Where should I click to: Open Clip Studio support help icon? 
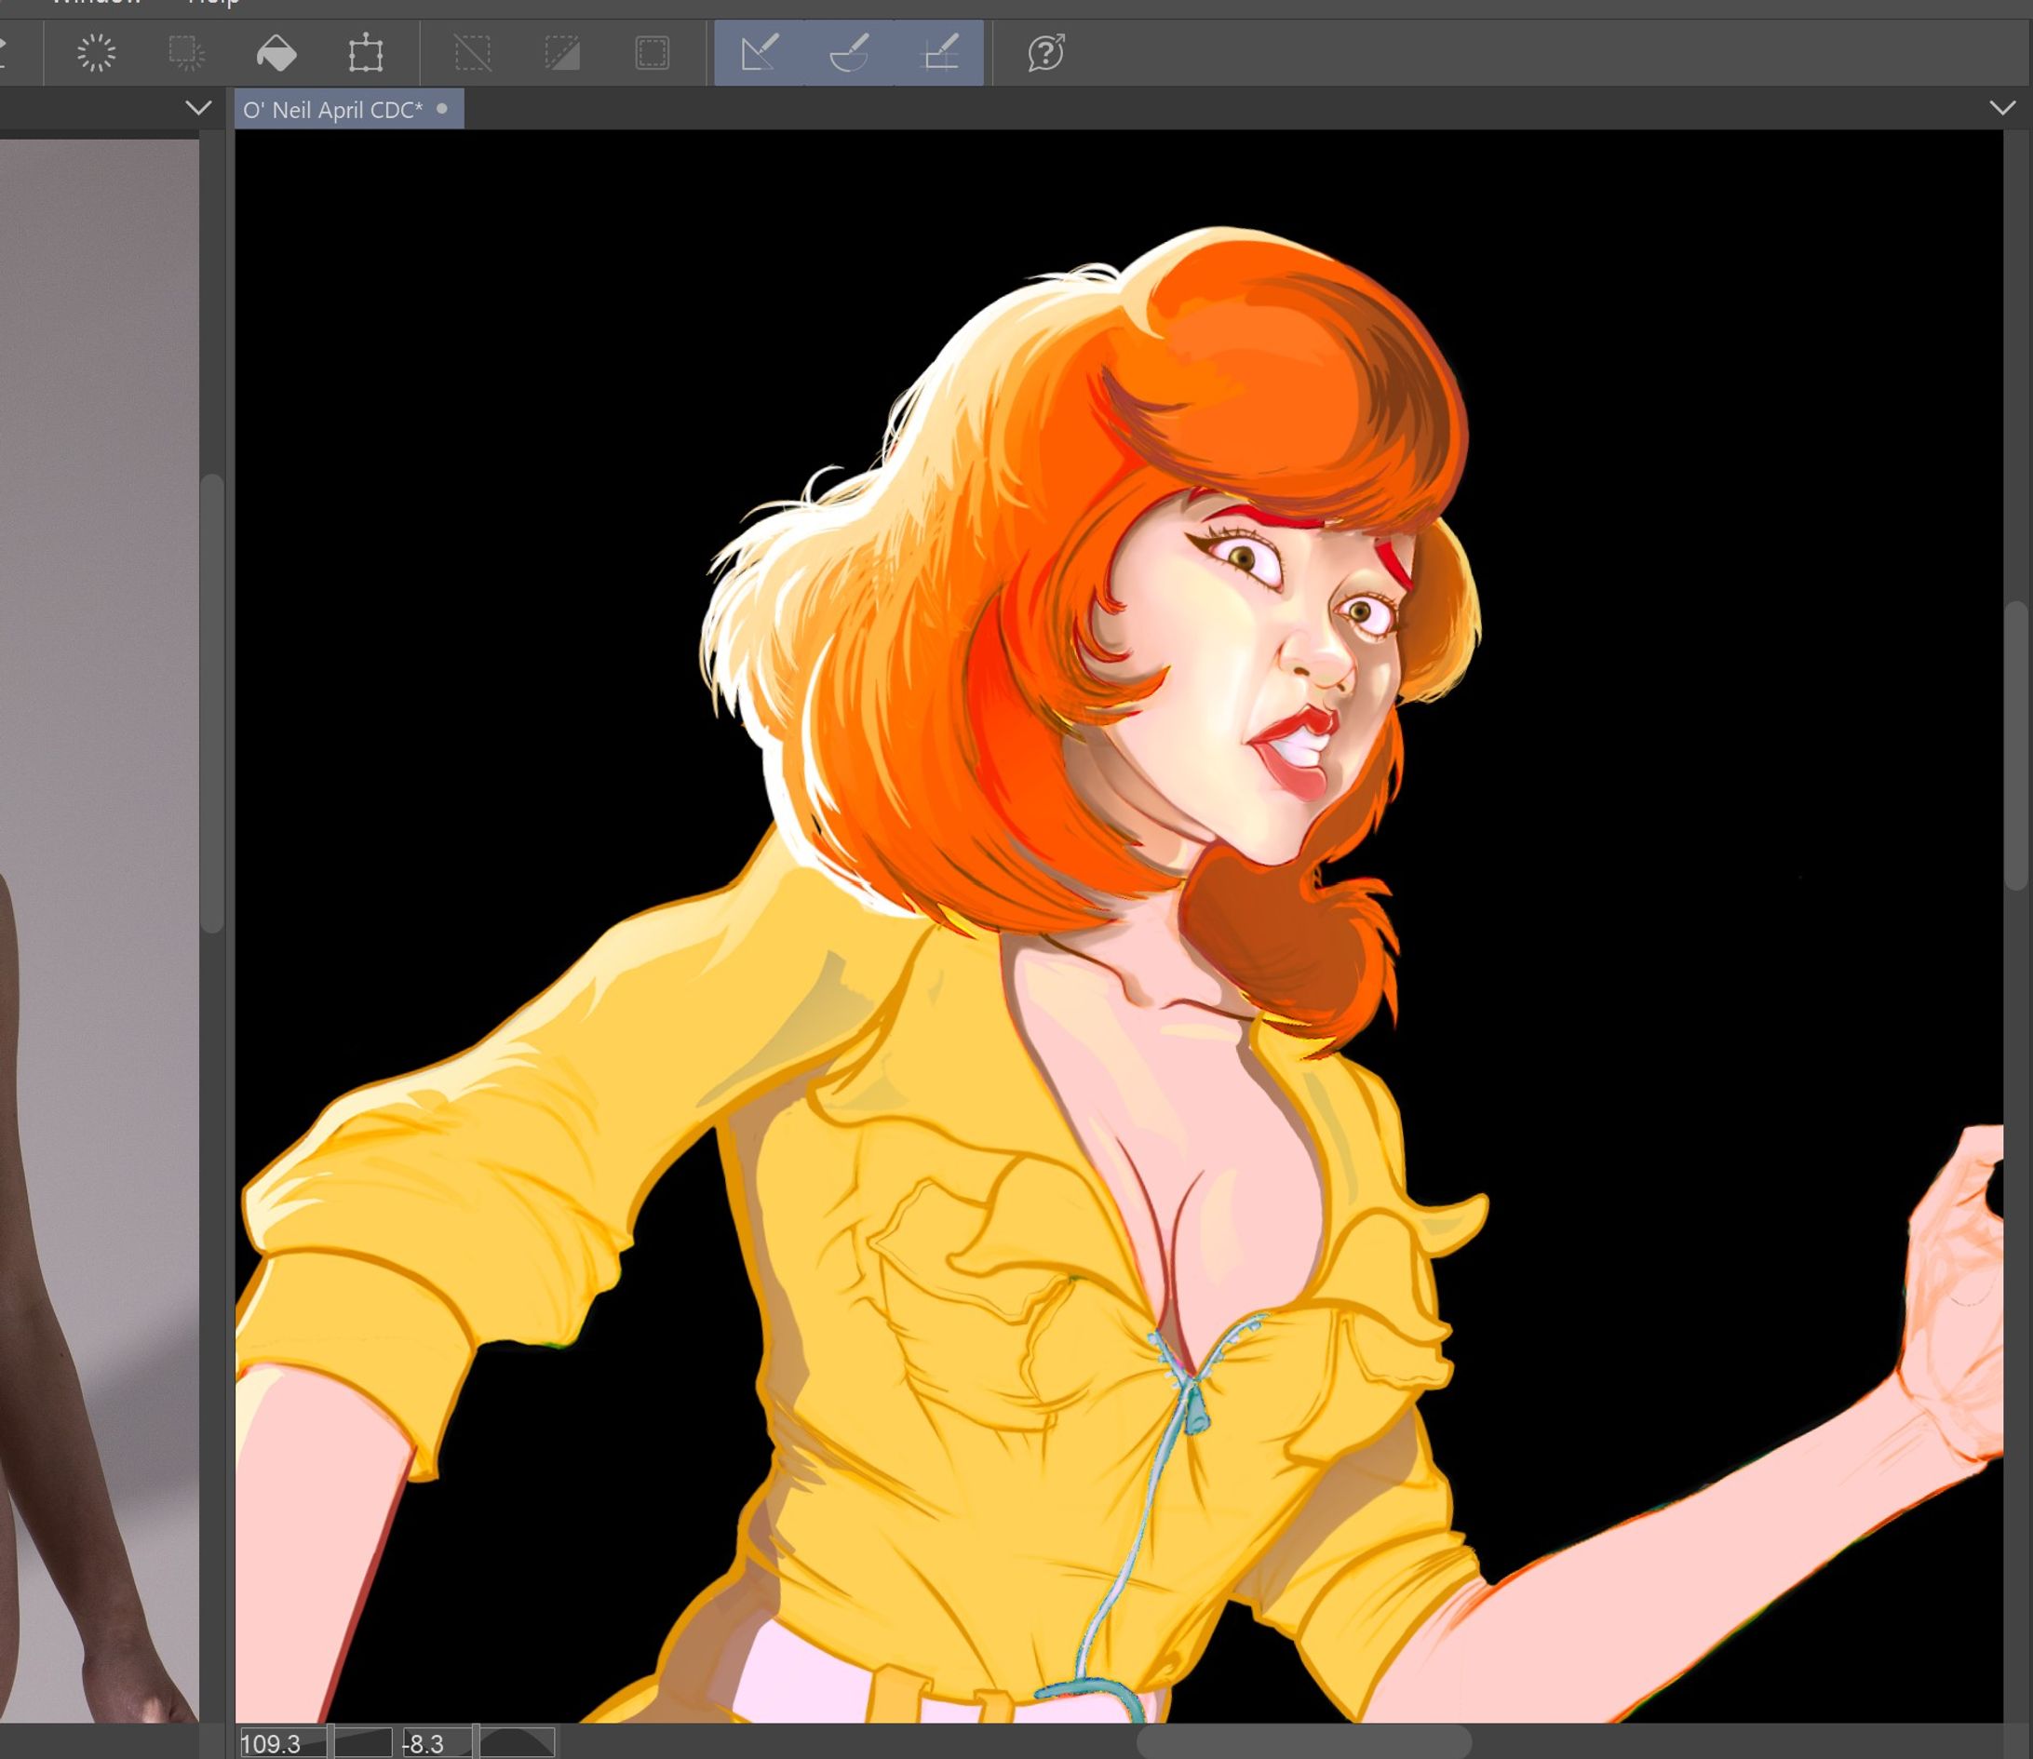pos(1046,53)
